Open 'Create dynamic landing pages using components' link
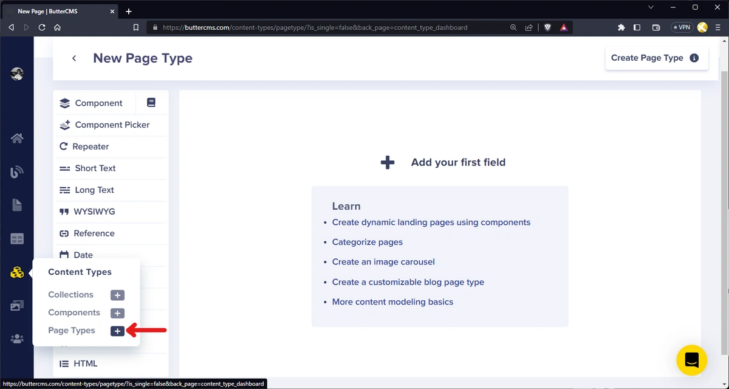This screenshot has height=389, width=729. point(431,222)
